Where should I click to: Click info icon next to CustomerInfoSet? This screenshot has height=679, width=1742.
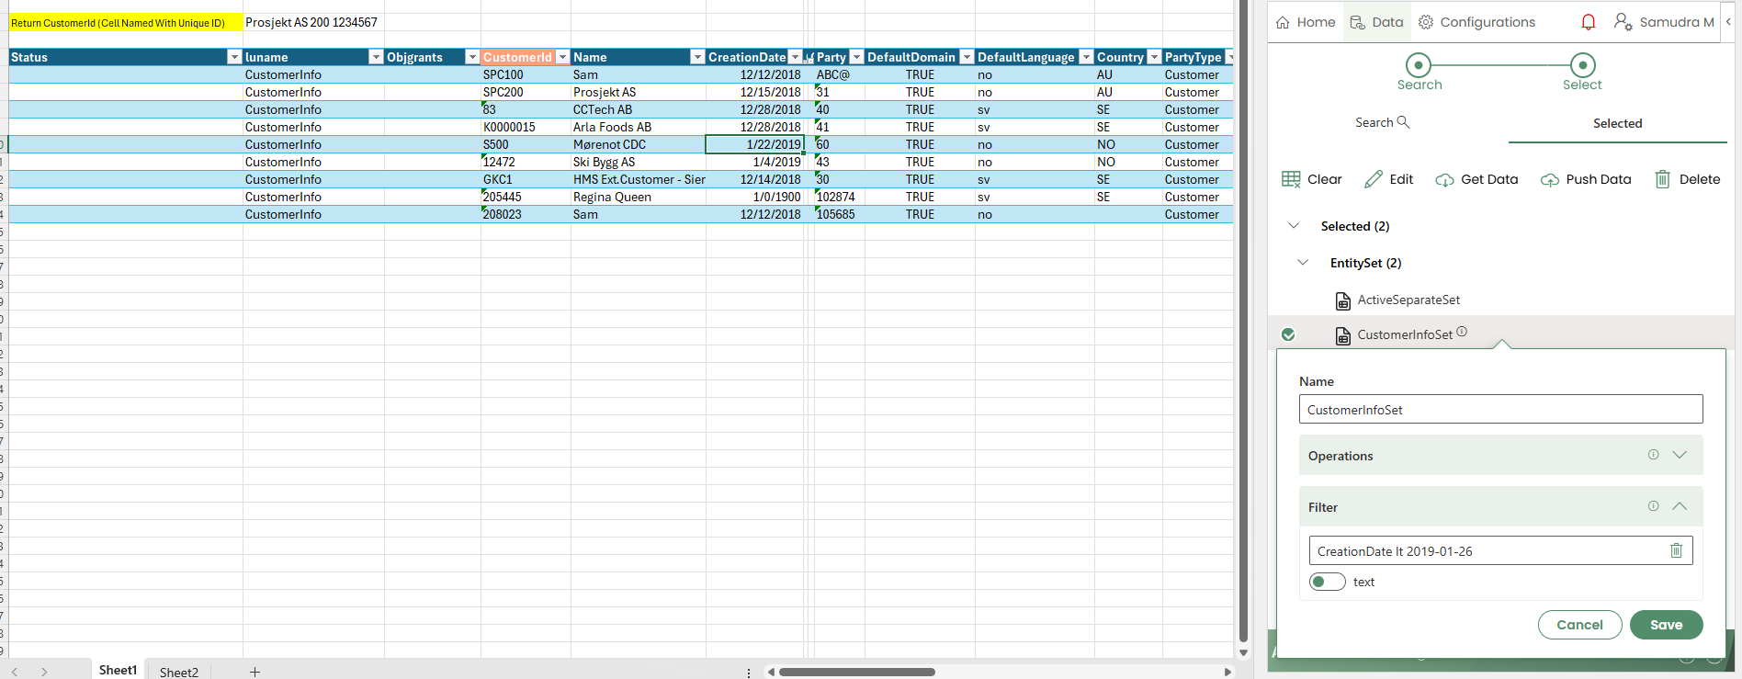[1462, 332]
